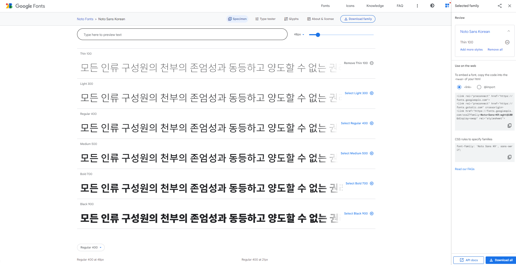This screenshot has width=516, height=265.
Task: Open the Regular 400 style dropdown
Action: pyautogui.click(x=91, y=247)
